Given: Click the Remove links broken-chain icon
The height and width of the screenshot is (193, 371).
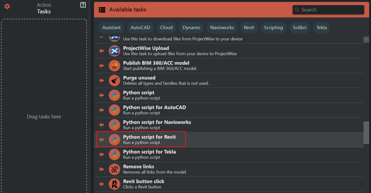Looking at the screenshot, I should (x=114, y=169).
